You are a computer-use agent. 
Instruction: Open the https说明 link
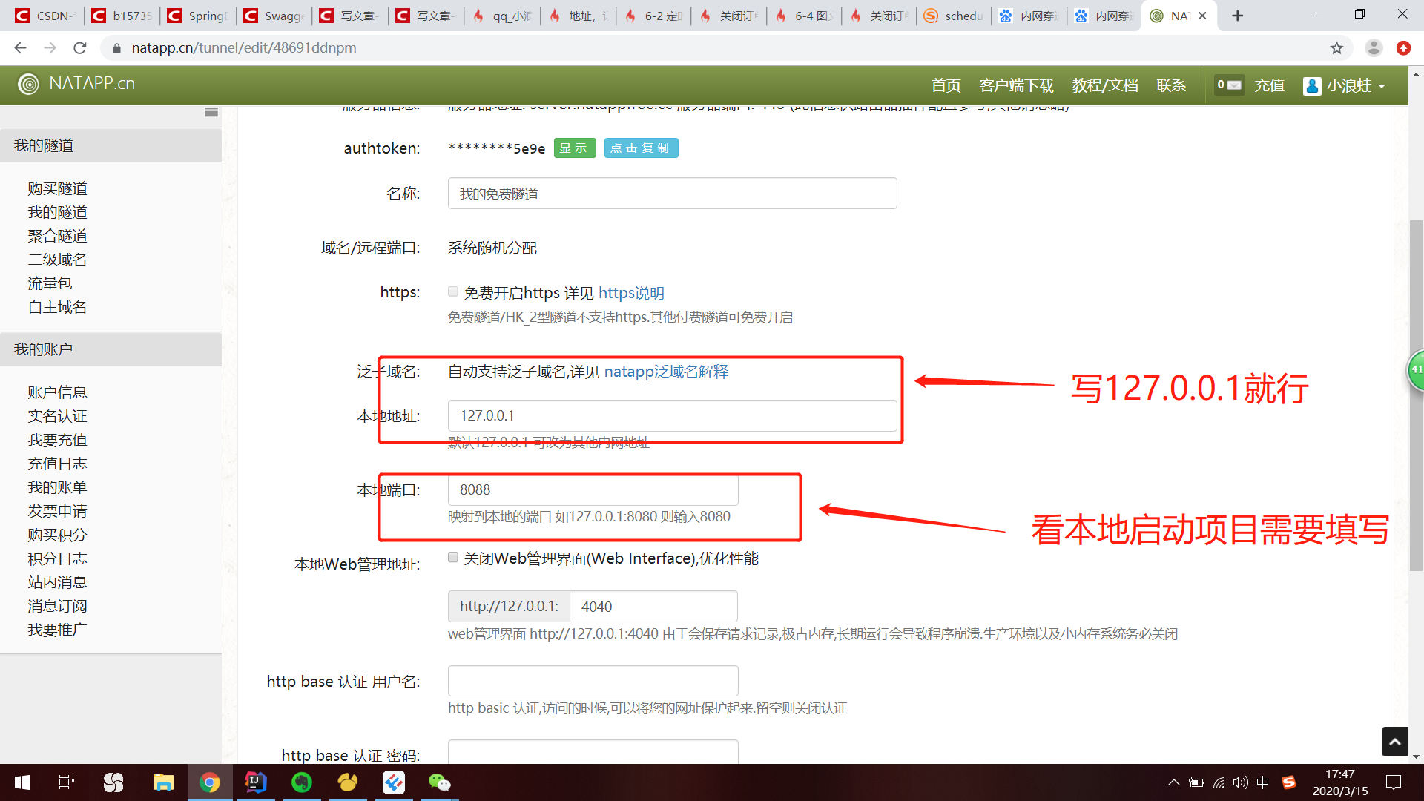tap(631, 293)
